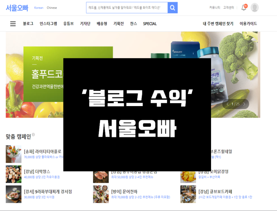277x211 pixels.
Task: Click 30,000원 상당 3인 식사권 text
Action: (39, 197)
